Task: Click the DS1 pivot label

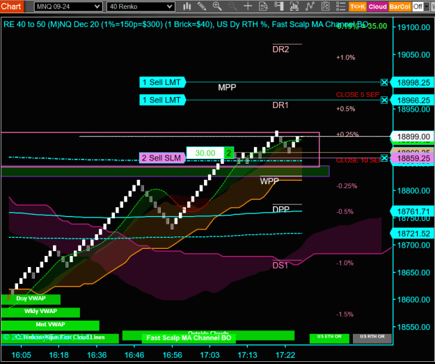Action: tap(280, 266)
